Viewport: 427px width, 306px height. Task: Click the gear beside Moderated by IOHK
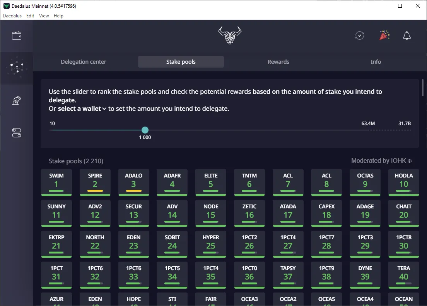[409, 161]
